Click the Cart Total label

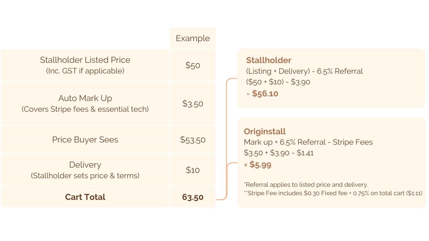85,197
